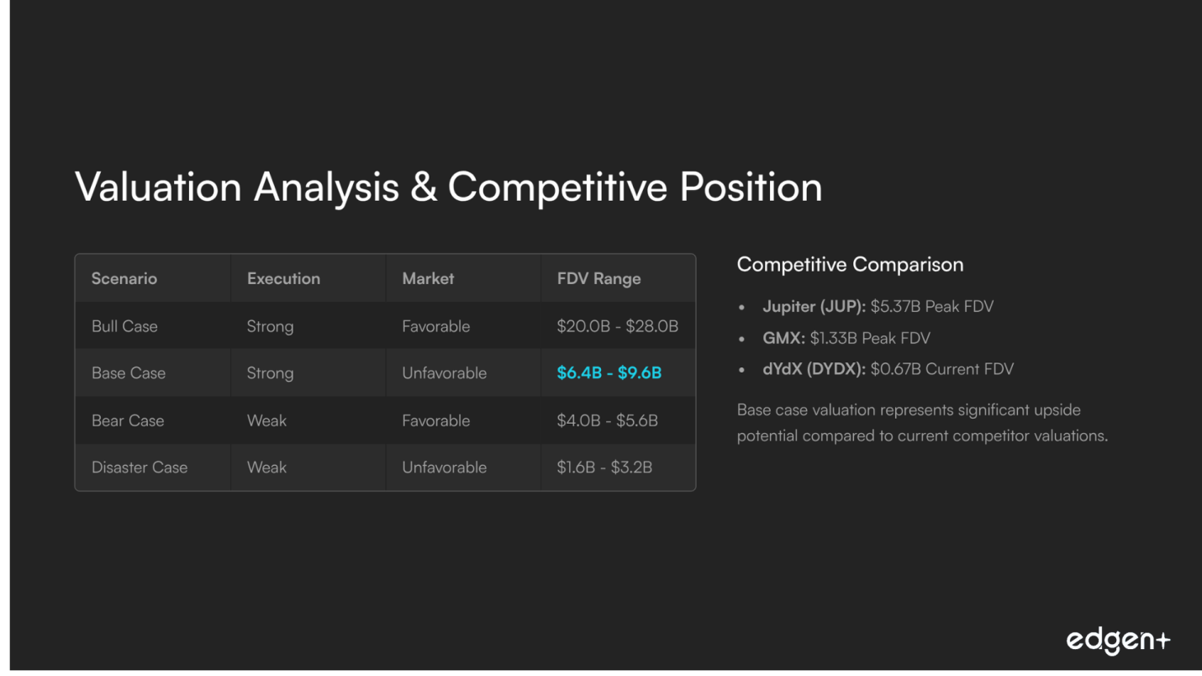Click Unfavorable in the Disaster Case row
The height and width of the screenshot is (676, 1202).
(x=444, y=467)
